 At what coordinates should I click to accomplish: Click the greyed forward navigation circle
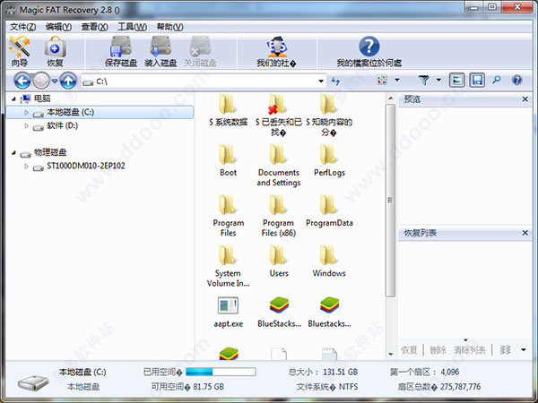click(x=41, y=81)
